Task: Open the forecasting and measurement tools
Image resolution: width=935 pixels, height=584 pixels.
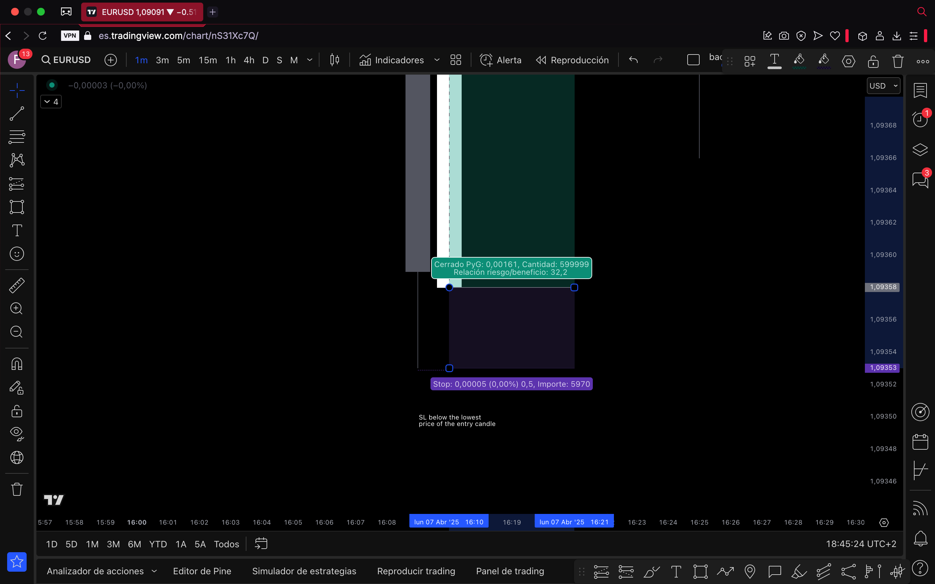Action: [17, 184]
